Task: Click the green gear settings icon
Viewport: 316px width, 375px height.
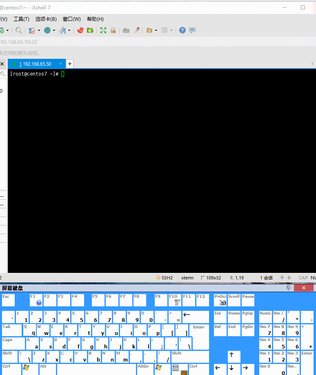Action: (2, 30)
